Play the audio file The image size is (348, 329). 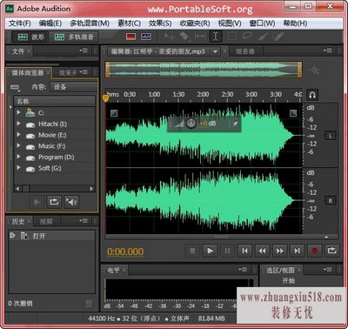tap(210, 251)
